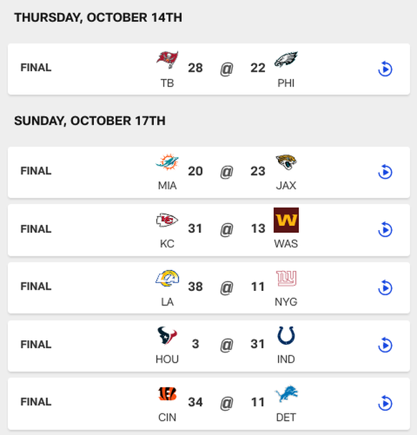Select the DET team abbreviation

(x=286, y=417)
